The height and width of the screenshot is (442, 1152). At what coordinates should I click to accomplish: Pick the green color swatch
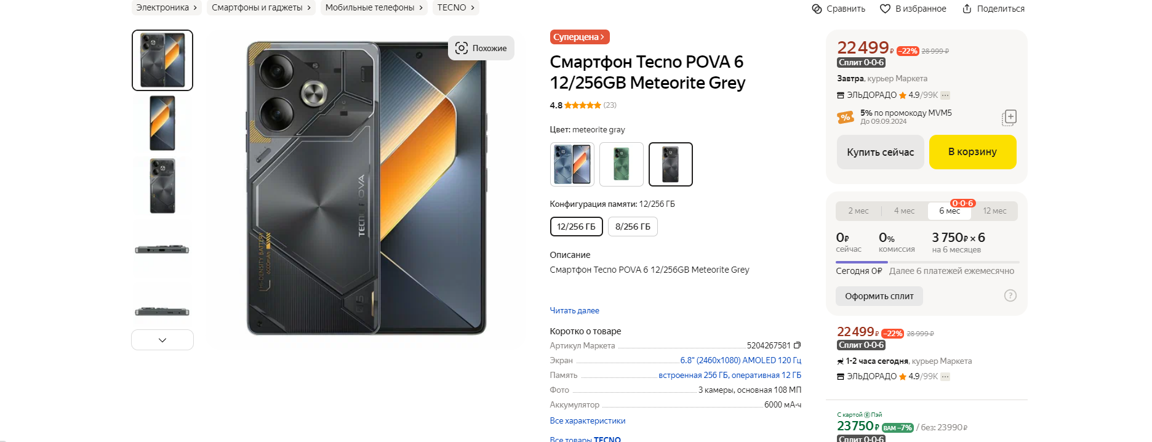[x=622, y=164]
